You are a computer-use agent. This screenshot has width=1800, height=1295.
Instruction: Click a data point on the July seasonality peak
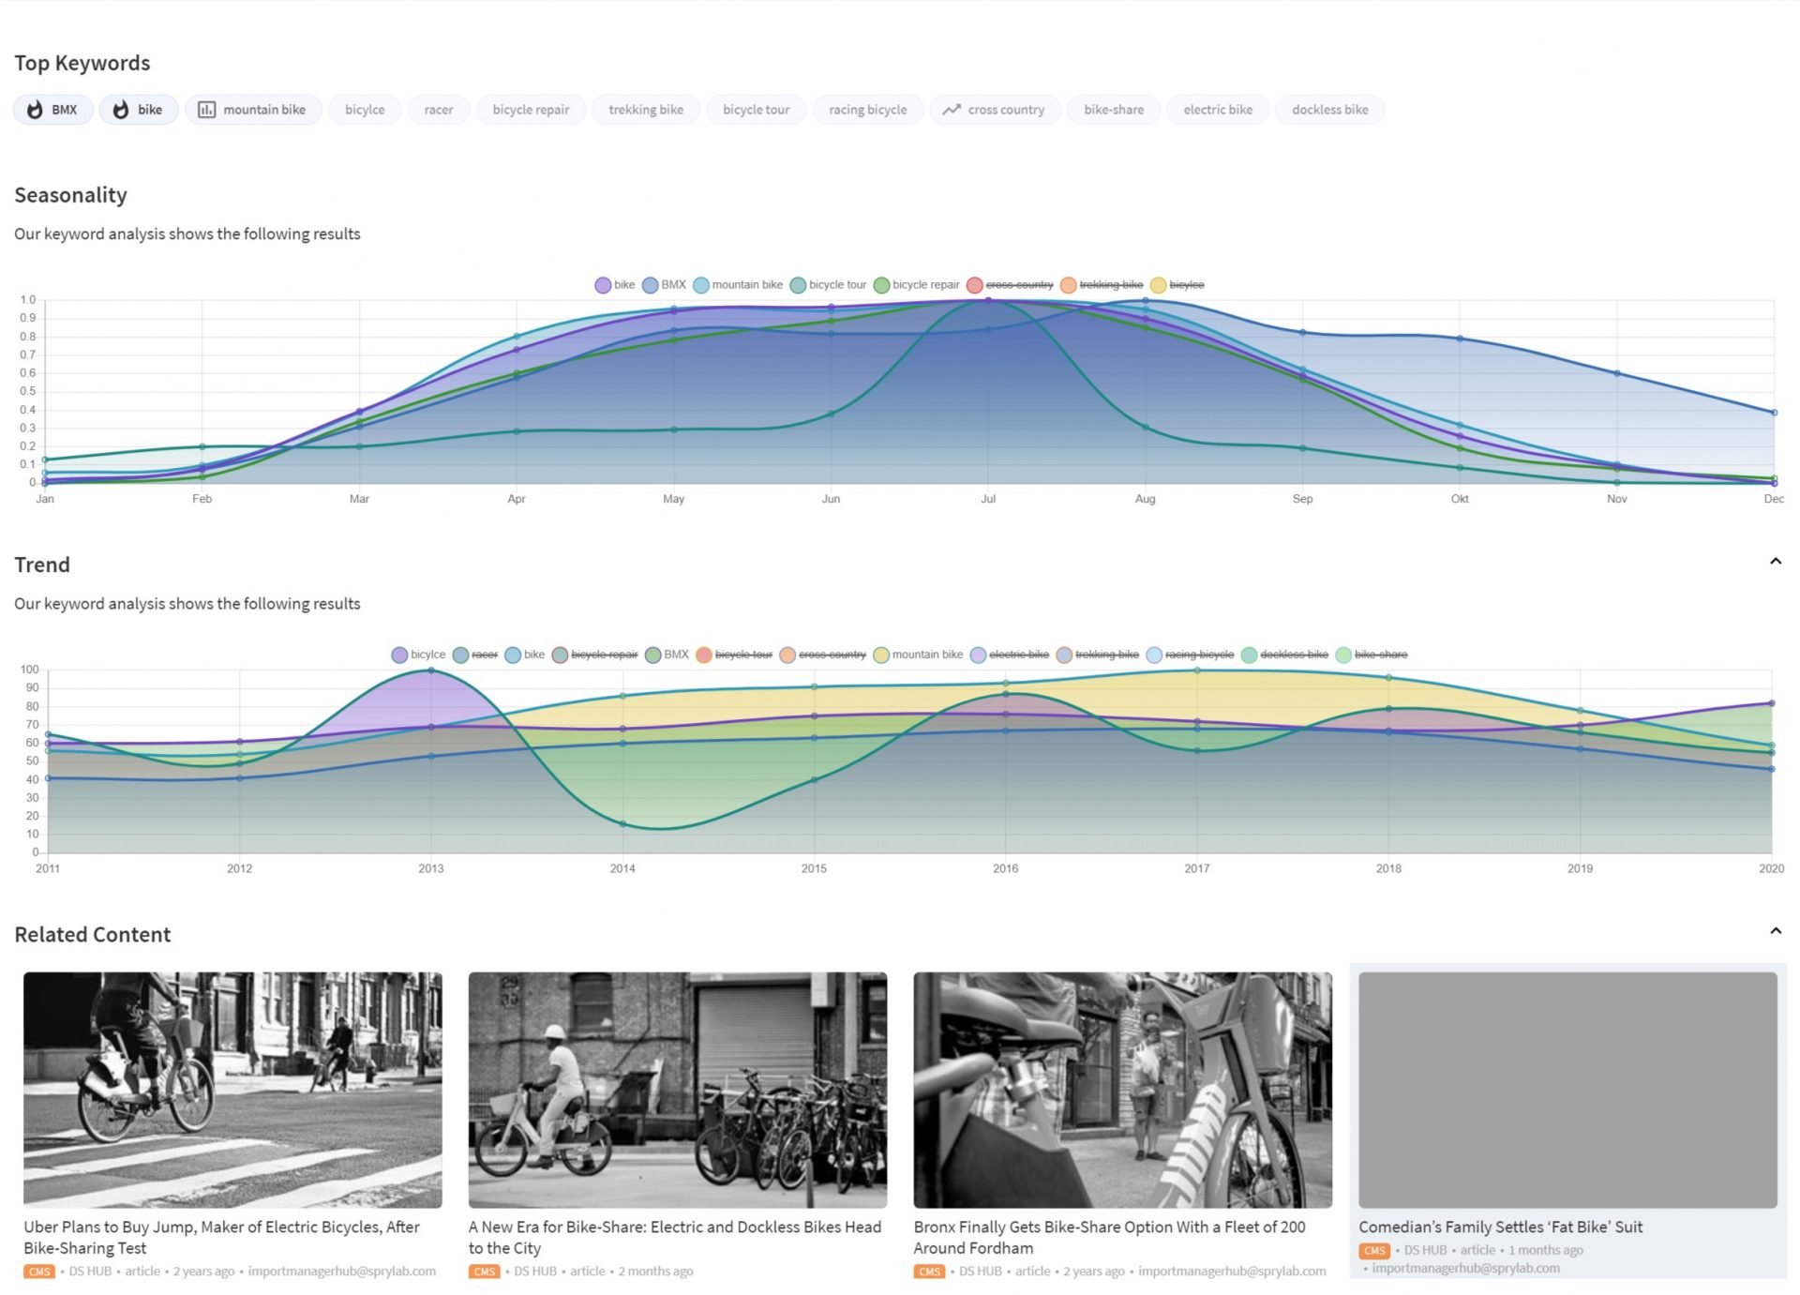pos(988,300)
